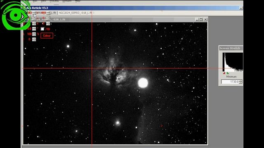The width and height of the screenshot is (264, 148).
Task: Adjust the stepper after the red x label
Action: 48,23
